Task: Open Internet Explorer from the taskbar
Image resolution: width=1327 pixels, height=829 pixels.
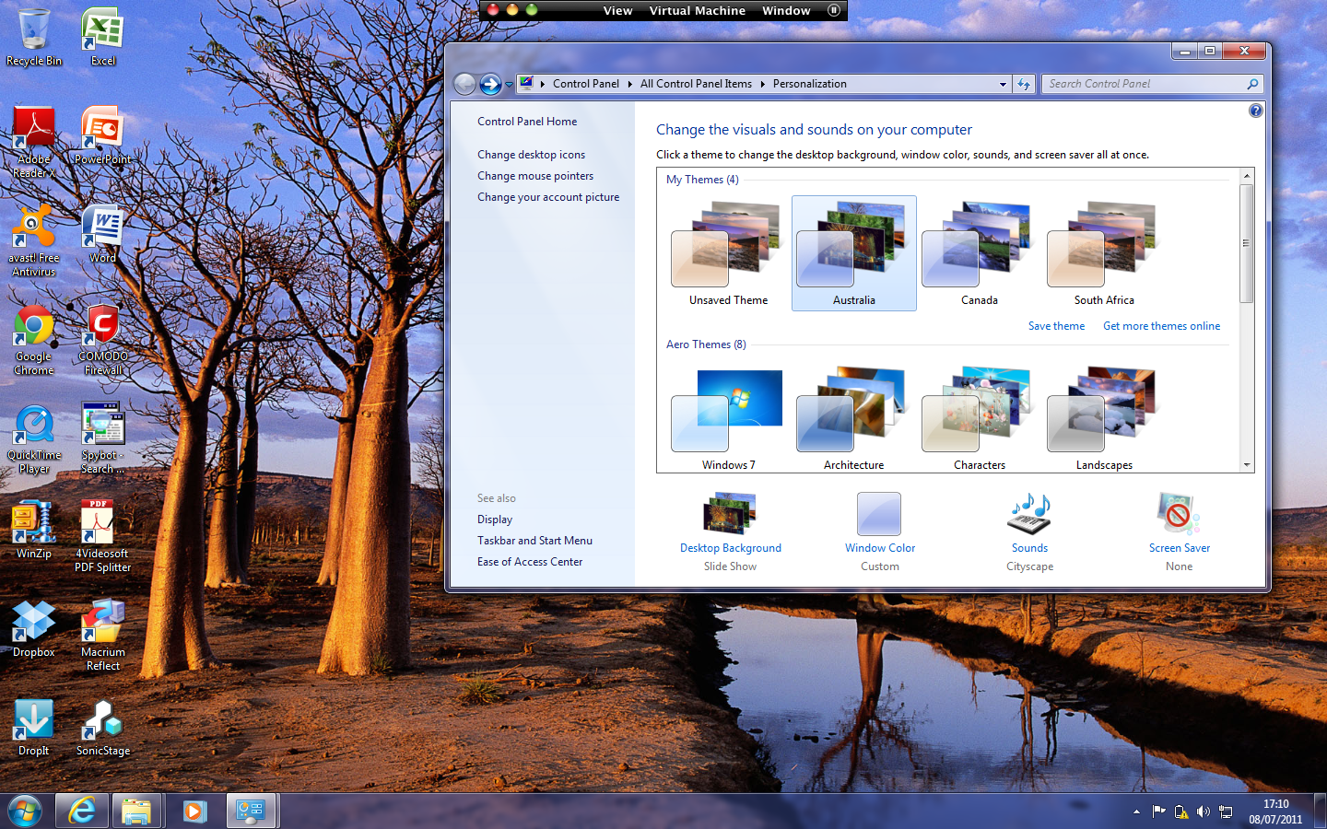Action: click(x=82, y=811)
